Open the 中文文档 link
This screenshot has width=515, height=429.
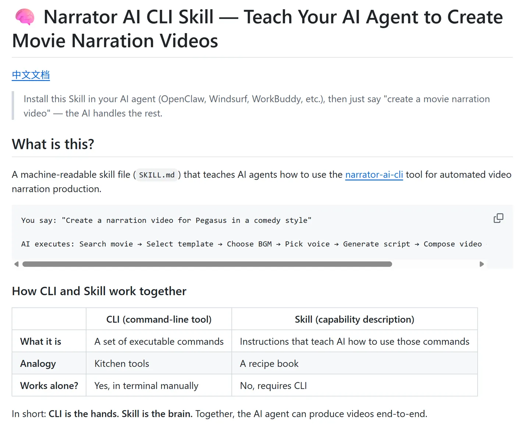31,75
